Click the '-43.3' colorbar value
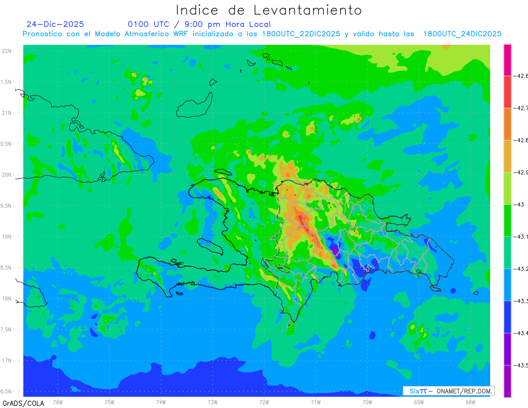The image size is (528, 408). pyautogui.click(x=522, y=301)
